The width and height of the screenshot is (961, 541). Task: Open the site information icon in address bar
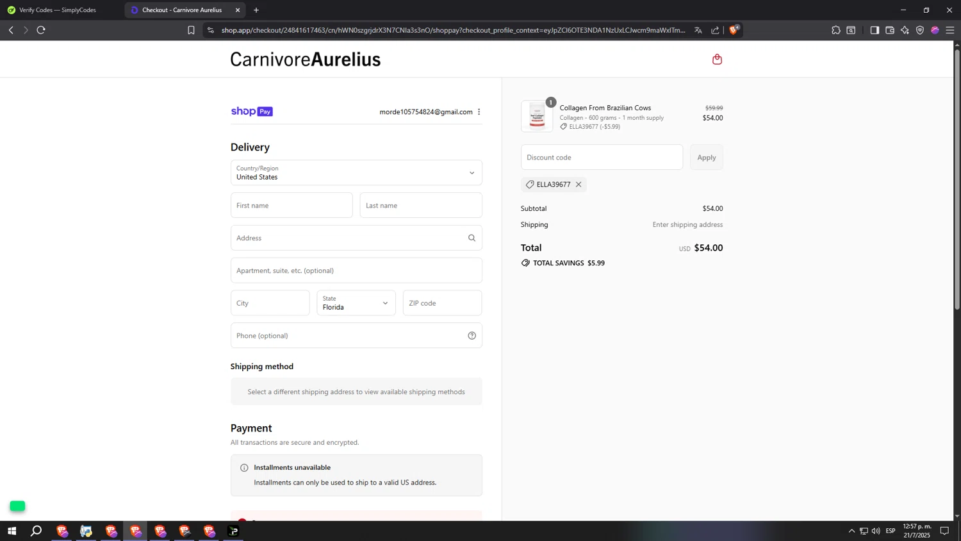[211, 30]
